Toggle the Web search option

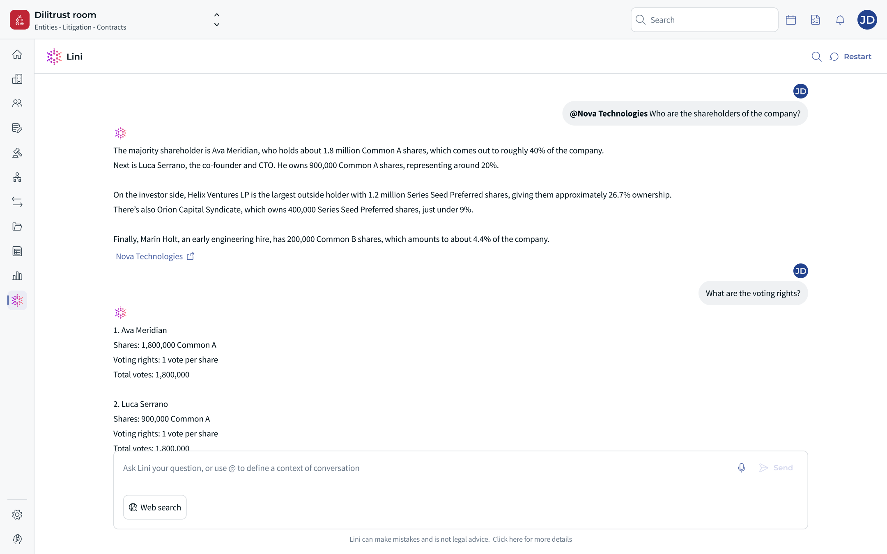(x=155, y=507)
